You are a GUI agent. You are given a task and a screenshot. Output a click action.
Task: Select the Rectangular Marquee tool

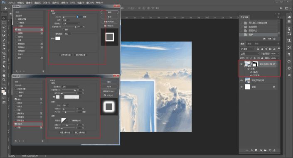click(4, 22)
